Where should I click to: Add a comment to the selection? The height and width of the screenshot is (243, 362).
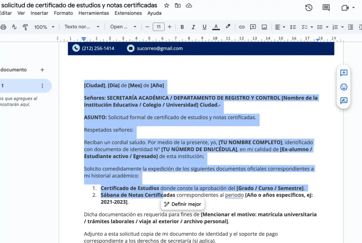[253, 27]
